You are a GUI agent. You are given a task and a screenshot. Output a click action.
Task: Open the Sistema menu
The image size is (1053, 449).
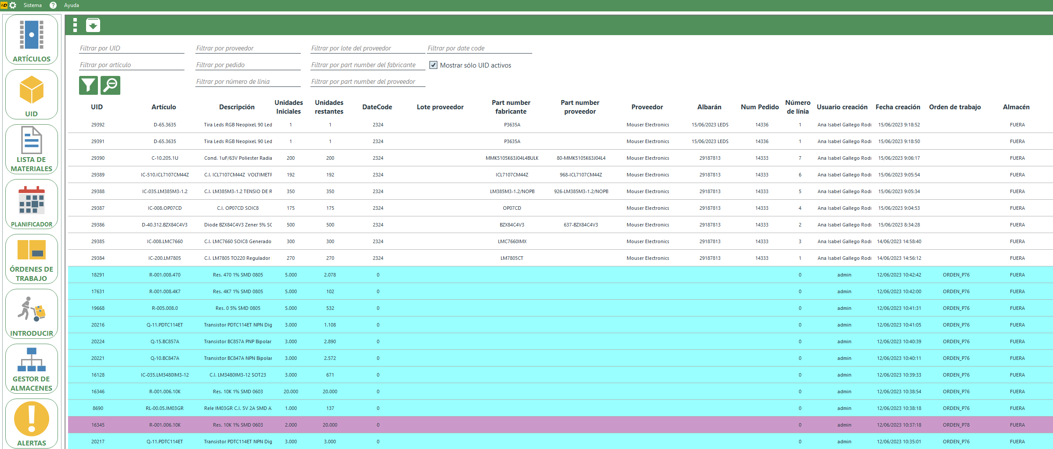(32, 5)
